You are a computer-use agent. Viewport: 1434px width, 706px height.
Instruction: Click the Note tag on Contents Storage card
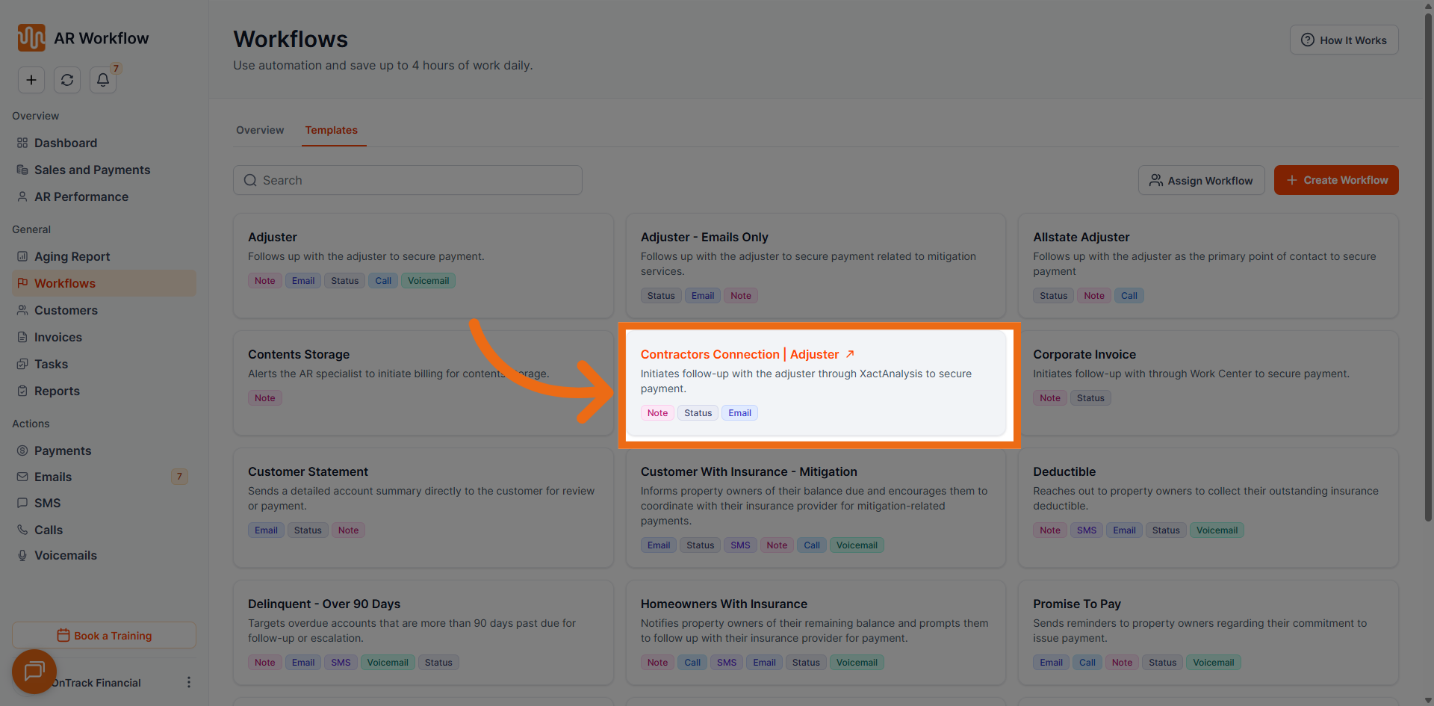[x=265, y=398]
